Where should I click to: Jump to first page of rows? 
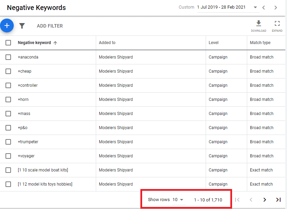coord(237,200)
